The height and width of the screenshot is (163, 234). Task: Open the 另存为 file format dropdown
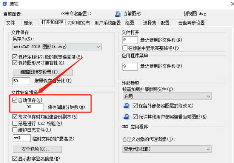[57, 47]
